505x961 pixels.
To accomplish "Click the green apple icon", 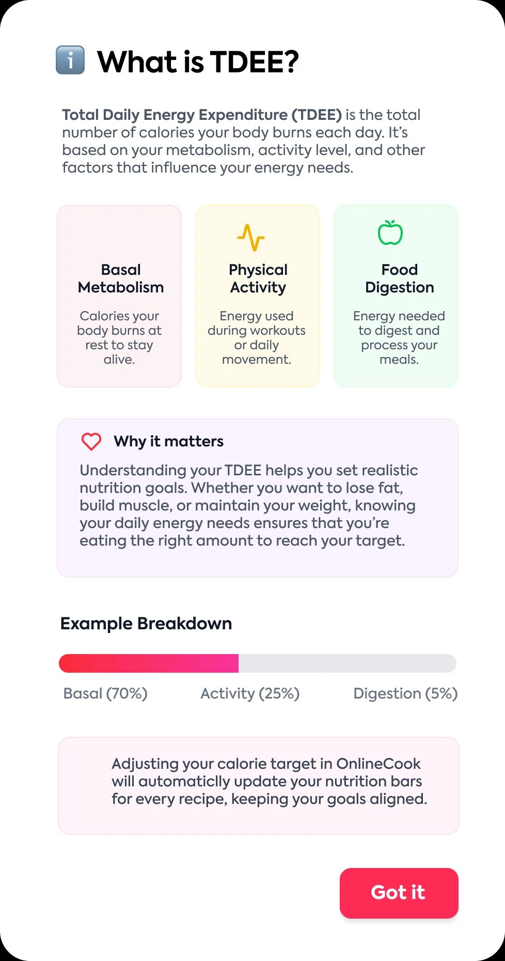I will point(390,233).
